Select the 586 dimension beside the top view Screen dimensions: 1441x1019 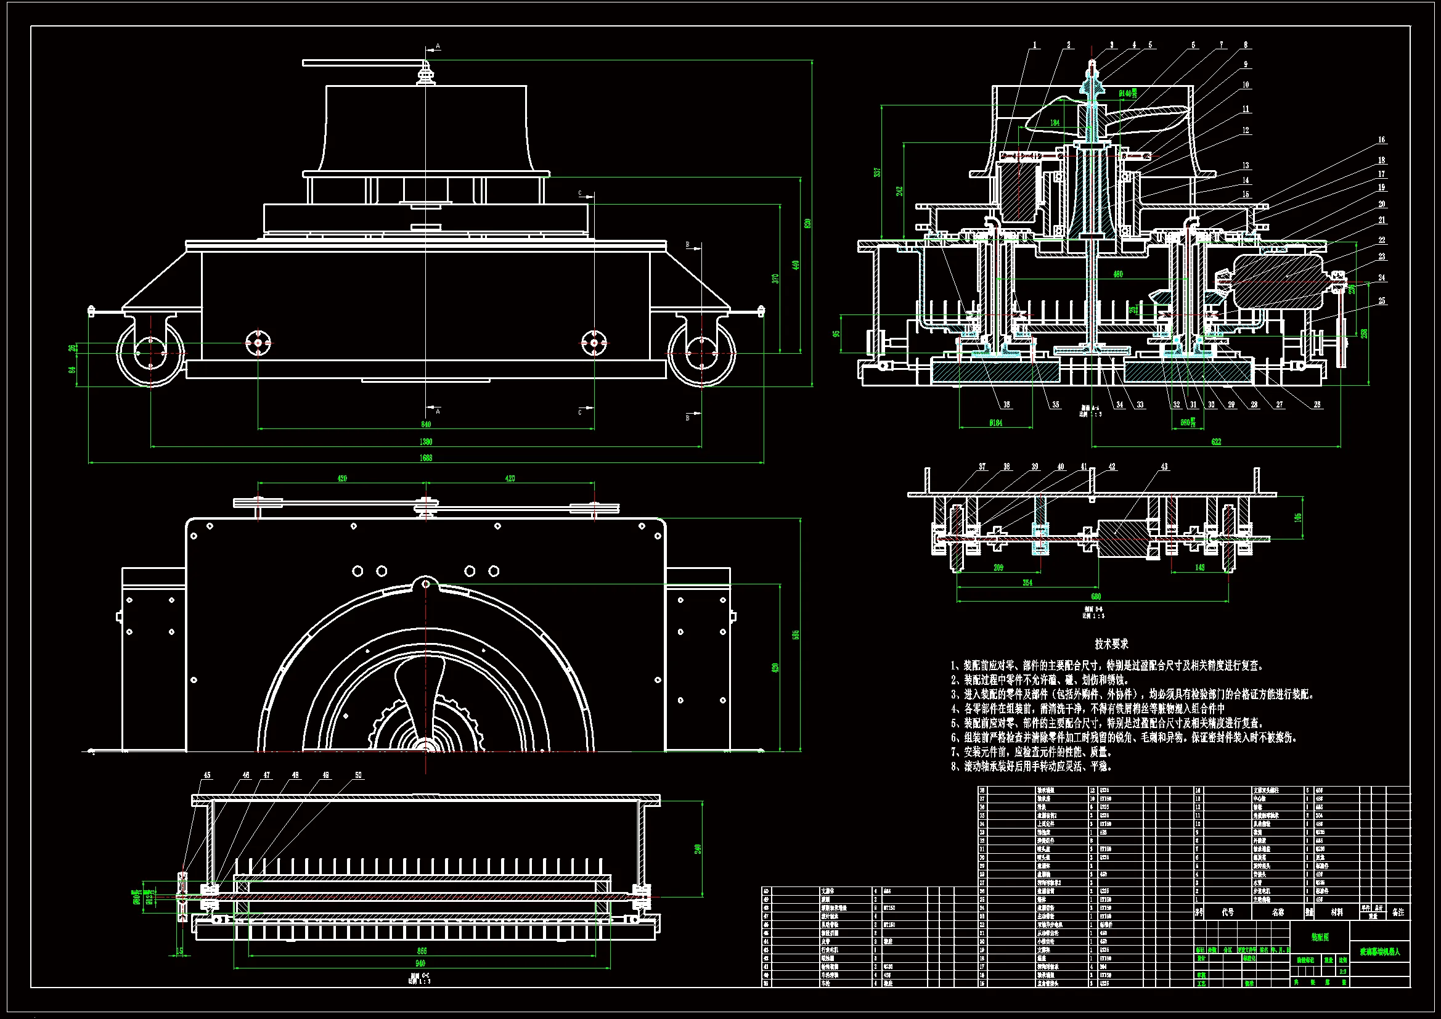(x=796, y=635)
